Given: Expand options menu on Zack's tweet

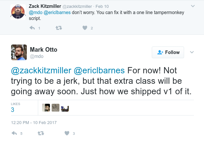Looking at the screenshot, I should 193,6.
